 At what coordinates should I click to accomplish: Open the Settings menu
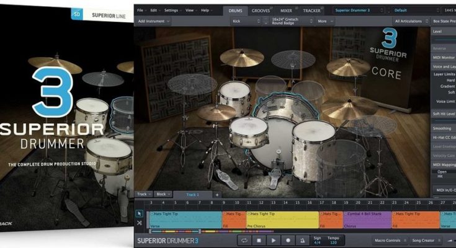coord(171,10)
